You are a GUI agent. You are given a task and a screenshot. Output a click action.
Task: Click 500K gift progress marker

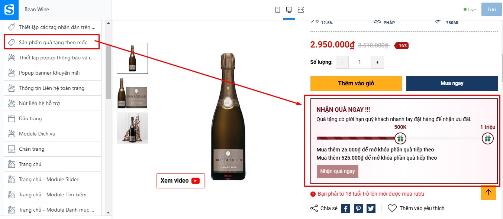[400, 139]
